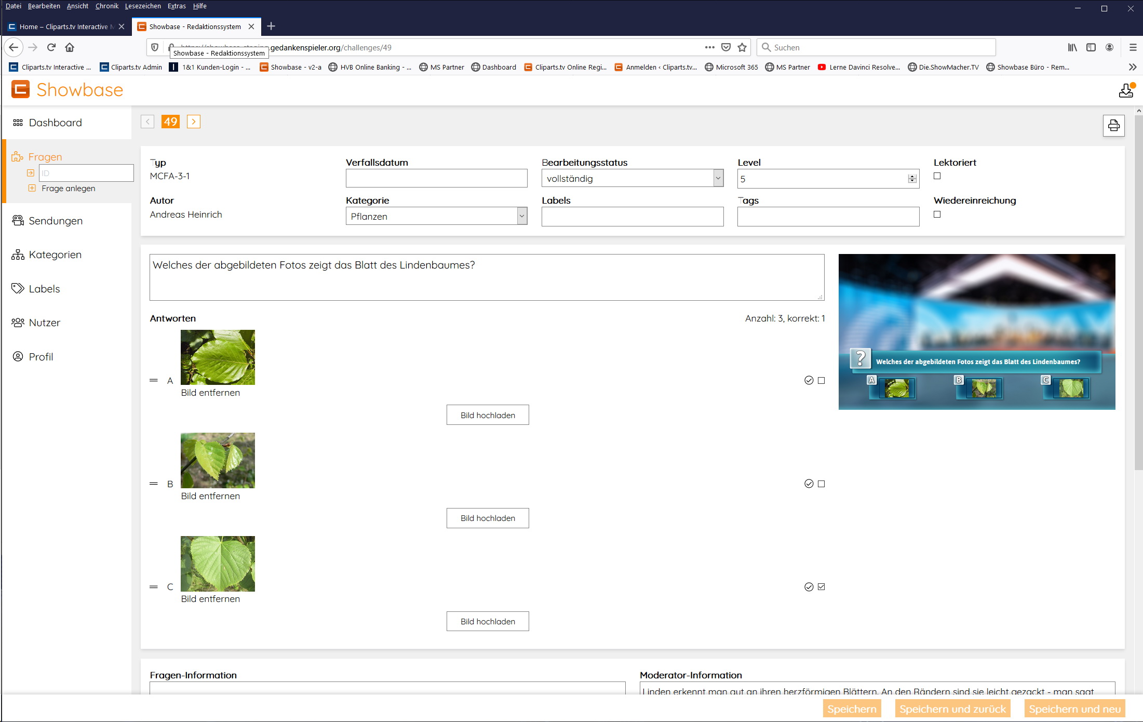Select the Fragen sidebar icon
Viewport: 1143px width, 722px height.
click(17, 156)
